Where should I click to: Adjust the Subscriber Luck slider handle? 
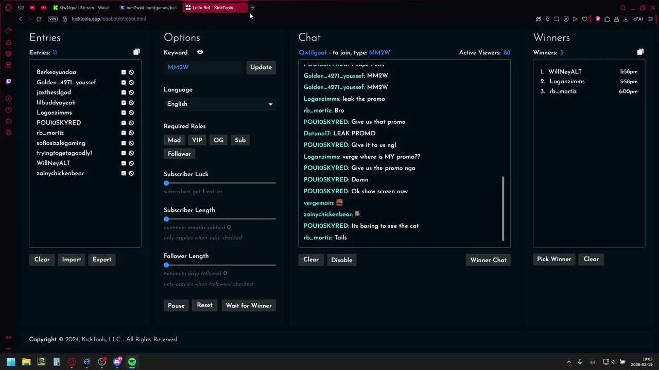click(166, 183)
